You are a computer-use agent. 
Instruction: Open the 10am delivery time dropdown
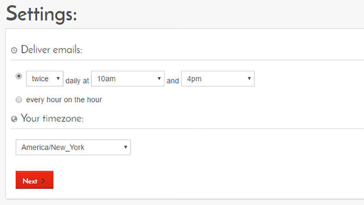tap(127, 79)
